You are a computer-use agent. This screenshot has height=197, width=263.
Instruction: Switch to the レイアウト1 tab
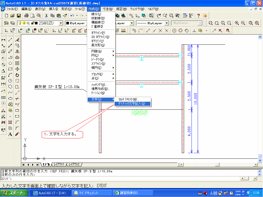tap(59, 164)
